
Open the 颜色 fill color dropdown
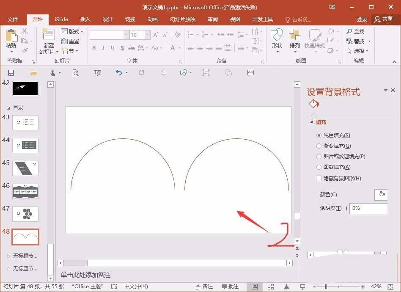coord(381,194)
